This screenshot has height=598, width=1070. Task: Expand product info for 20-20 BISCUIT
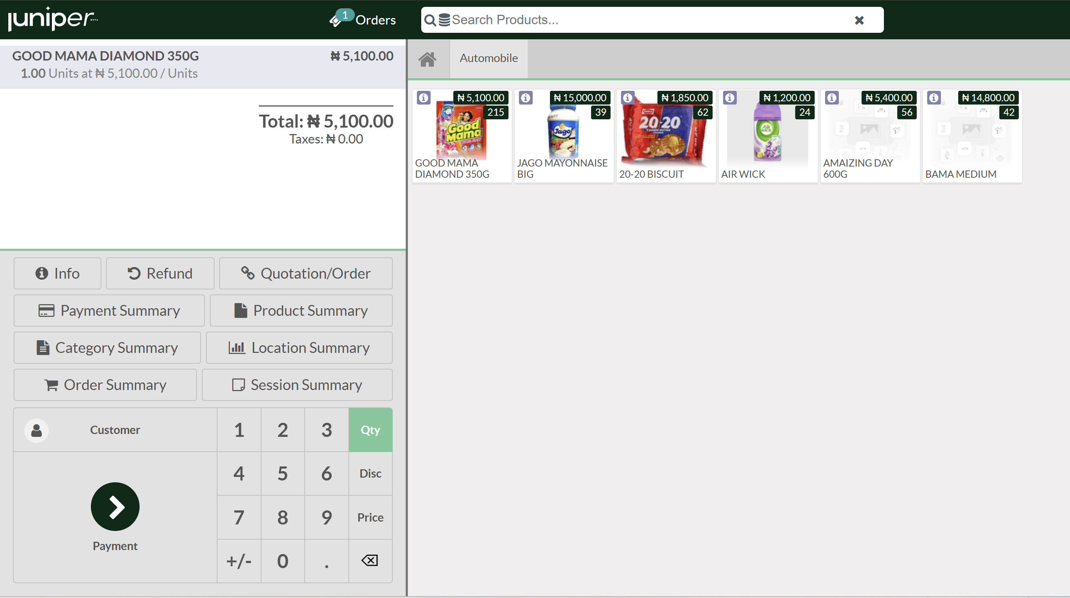628,98
